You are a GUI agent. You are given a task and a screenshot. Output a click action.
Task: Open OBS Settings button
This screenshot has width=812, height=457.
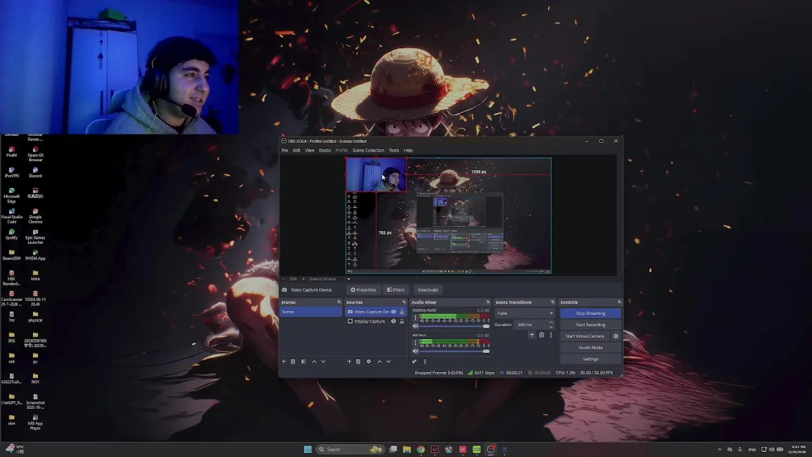pyautogui.click(x=590, y=359)
